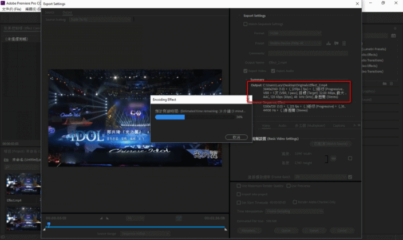Viewport: 403px width, 240px height.
Task: Click the Cancel button in Export Settings
Action: click(342, 230)
